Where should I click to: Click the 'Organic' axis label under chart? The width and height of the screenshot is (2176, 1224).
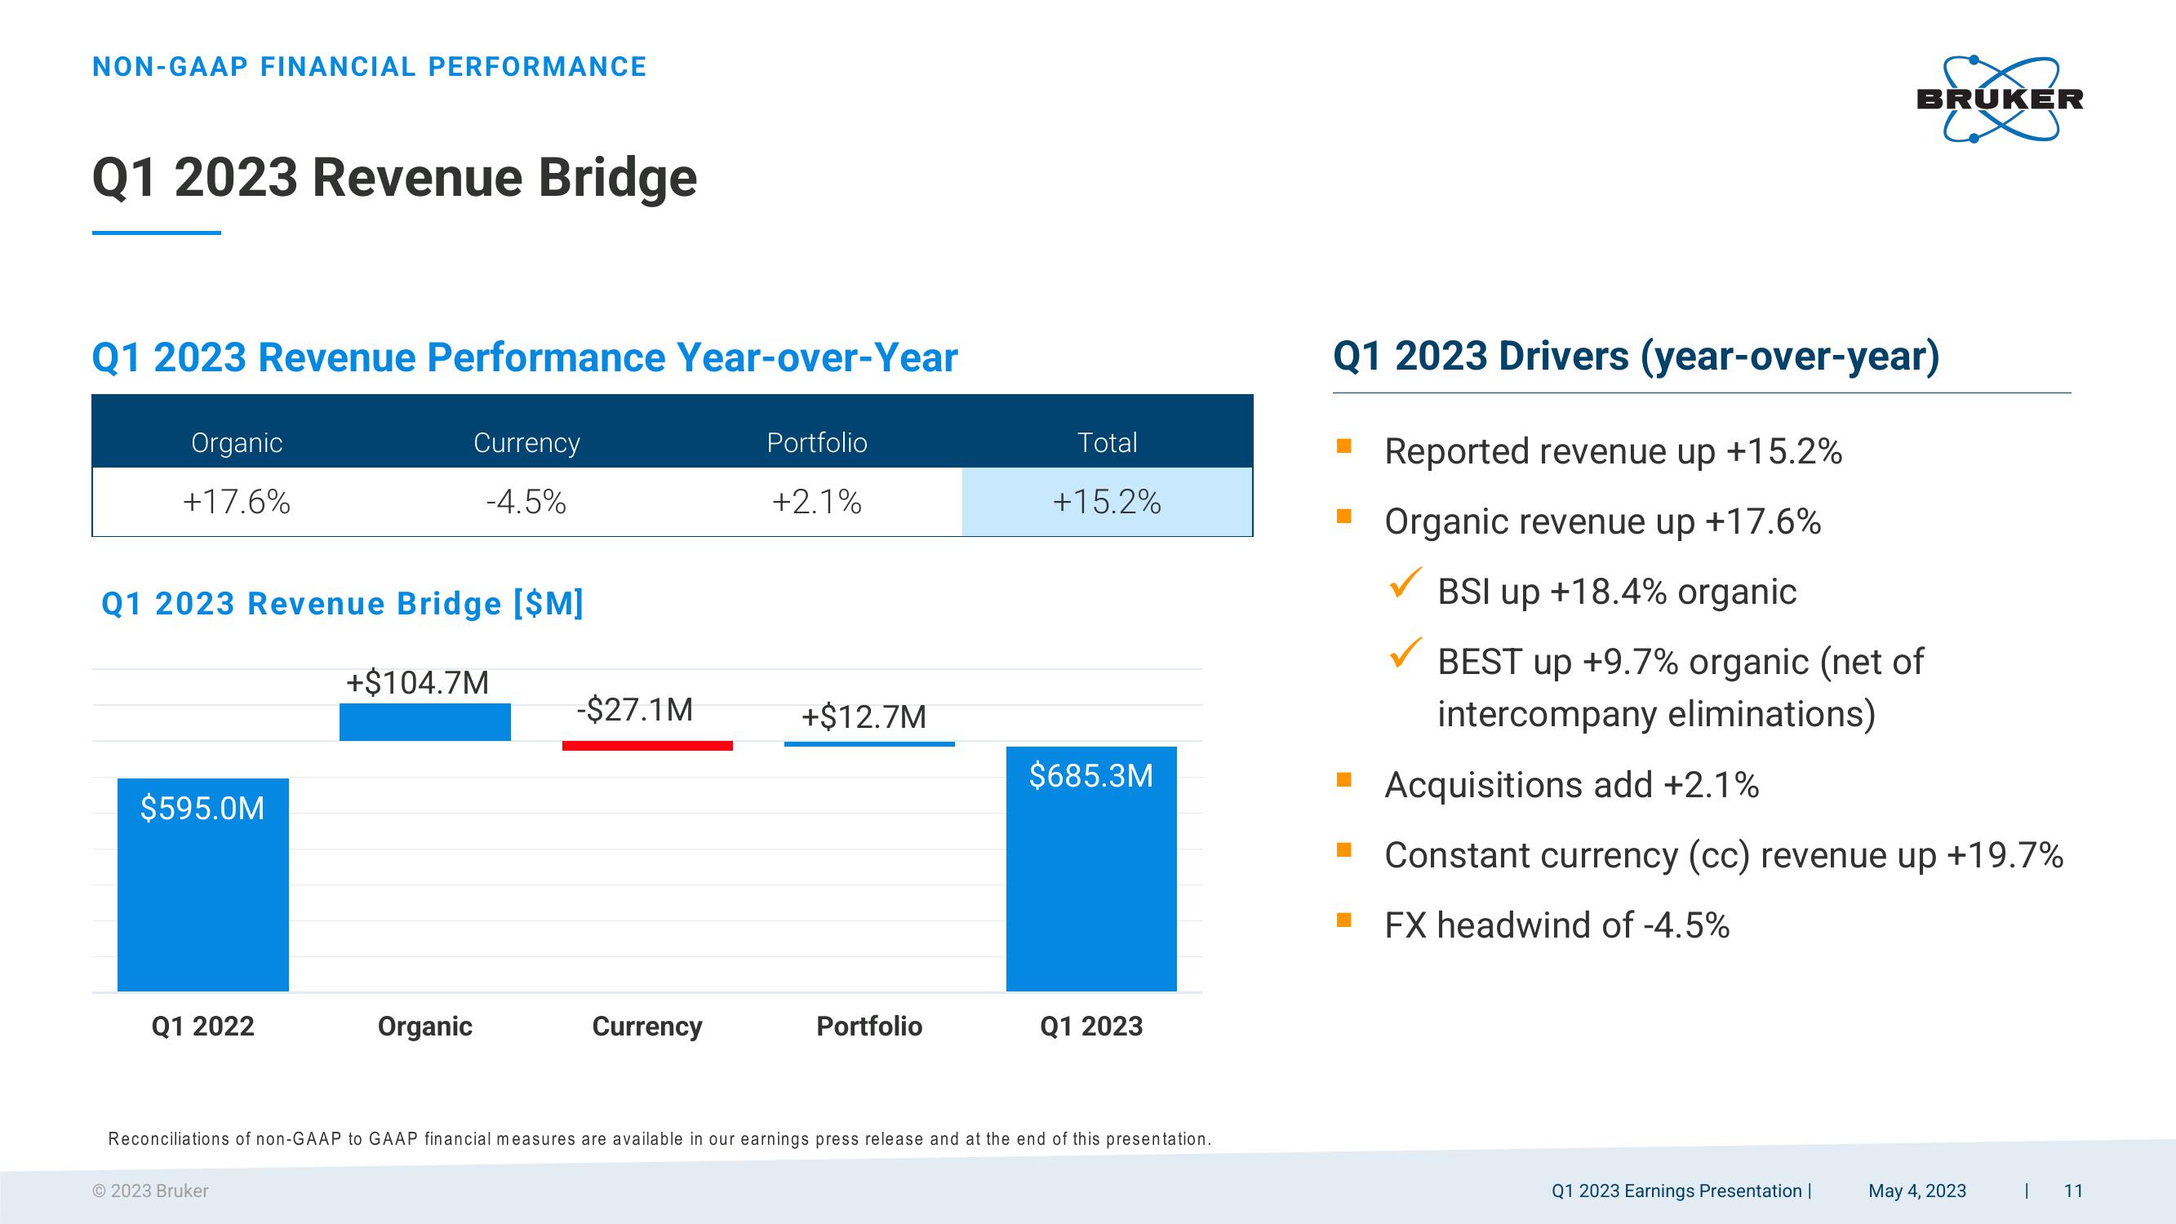click(425, 1027)
